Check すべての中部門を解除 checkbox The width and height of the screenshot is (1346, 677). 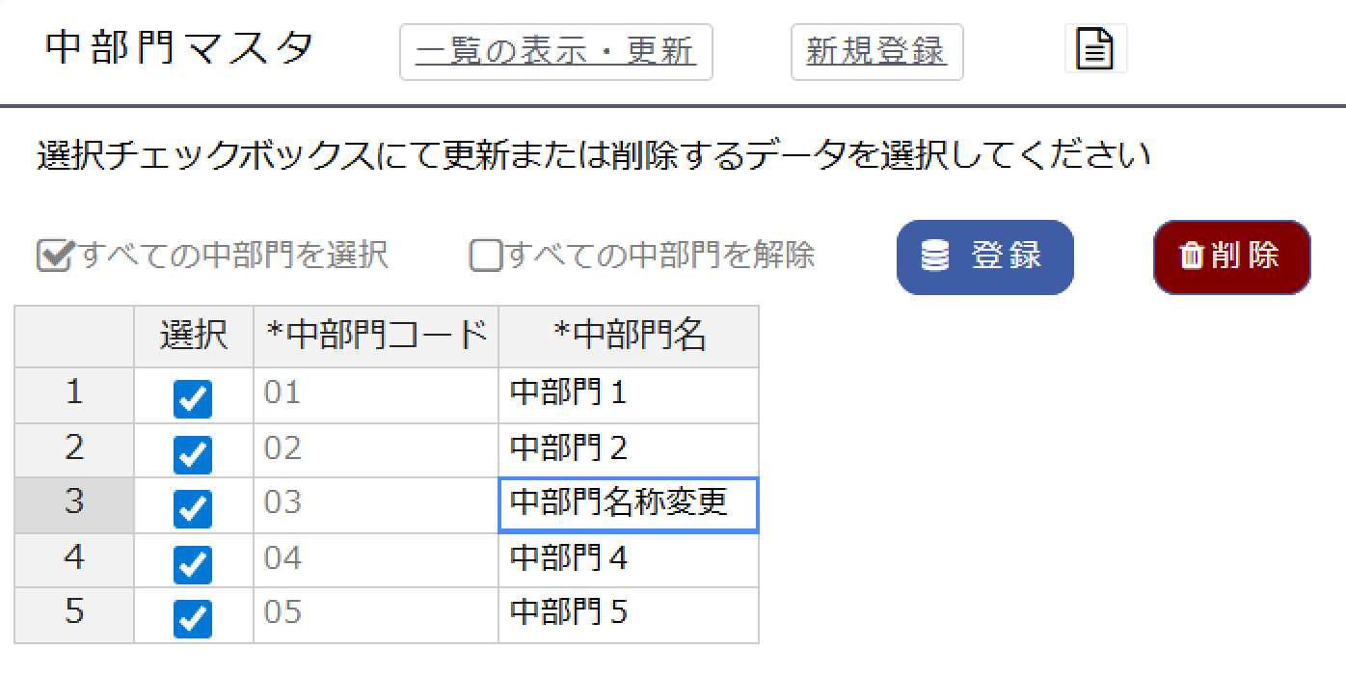pos(485,256)
